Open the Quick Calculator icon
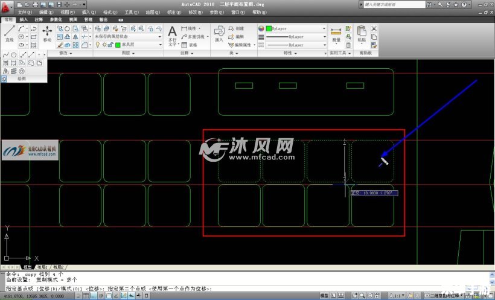The height and width of the screenshot is (300, 495). pyautogui.click(x=348, y=45)
